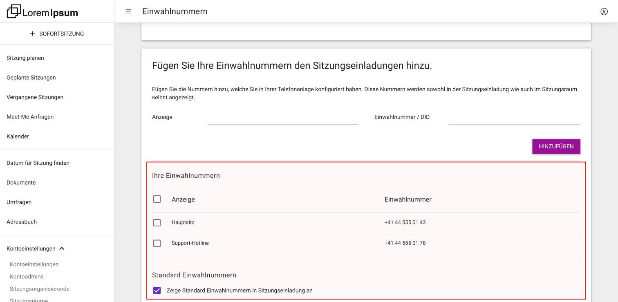Go to Geplante Sitzungen

(31, 78)
